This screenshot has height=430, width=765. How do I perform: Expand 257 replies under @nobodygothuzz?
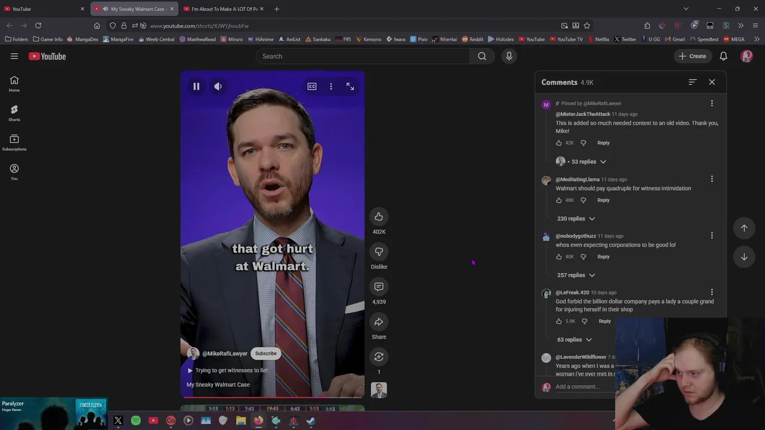point(576,275)
